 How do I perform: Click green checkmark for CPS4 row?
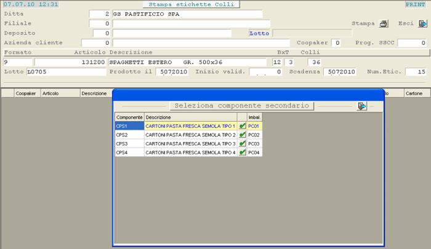click(x=243, y=152)
